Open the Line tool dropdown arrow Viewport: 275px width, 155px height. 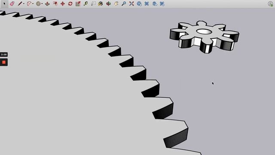[x=24, y=4]
